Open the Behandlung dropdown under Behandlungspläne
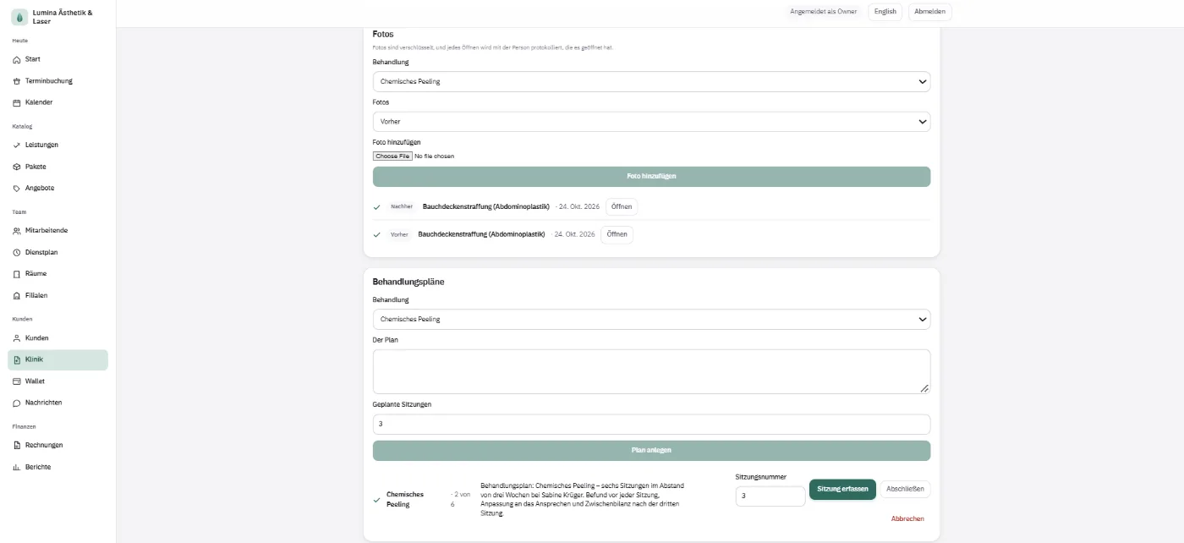Viewport: 1184px width, 543px height. [651, 320]
